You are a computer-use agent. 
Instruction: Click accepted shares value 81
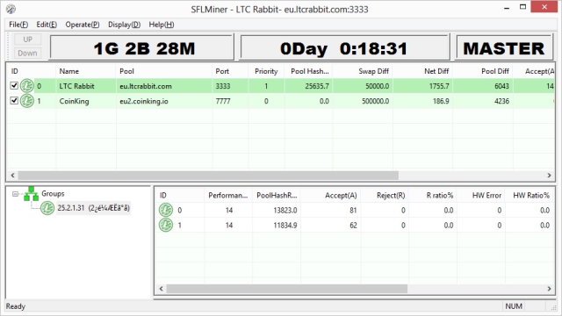tap(353, 211)
